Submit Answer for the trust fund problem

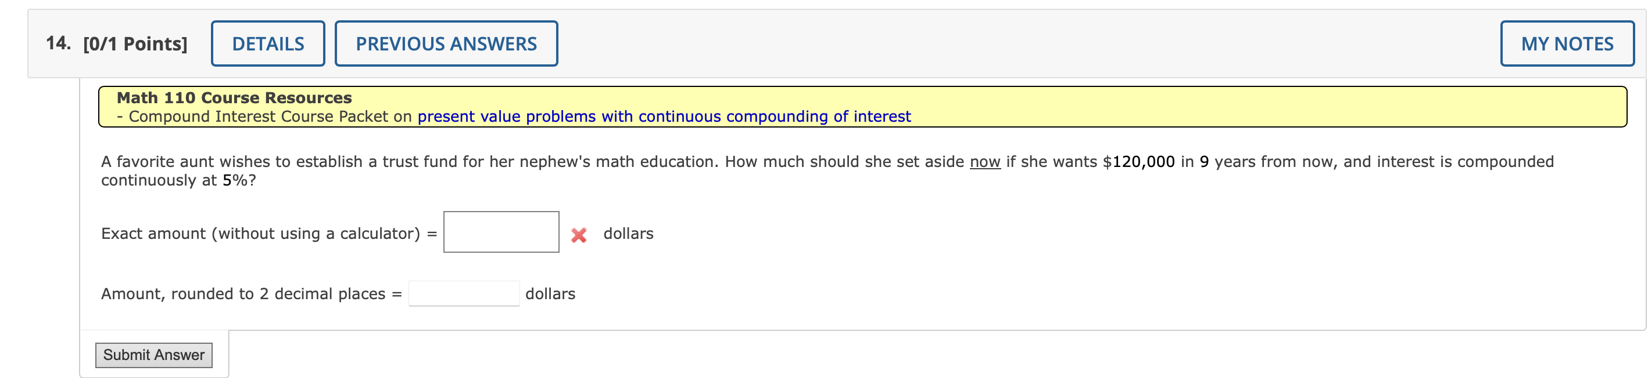pyautogui.click(x=153, y=355)
